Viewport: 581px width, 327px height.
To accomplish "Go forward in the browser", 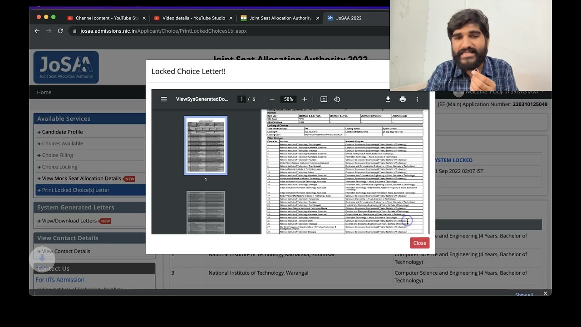I will 49,31.
